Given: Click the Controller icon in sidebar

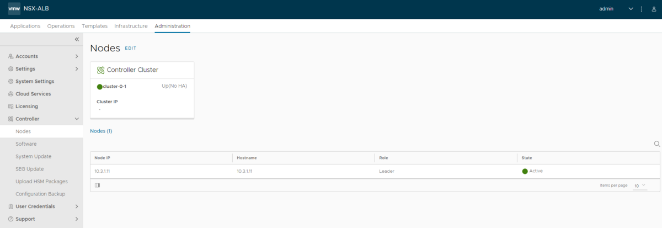Looking at the screenshot, I should tap(11, 119).
